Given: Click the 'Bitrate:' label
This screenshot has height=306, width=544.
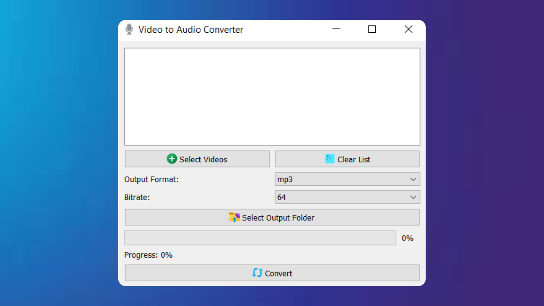Looking at the screenshot, I should pos(137,197).
